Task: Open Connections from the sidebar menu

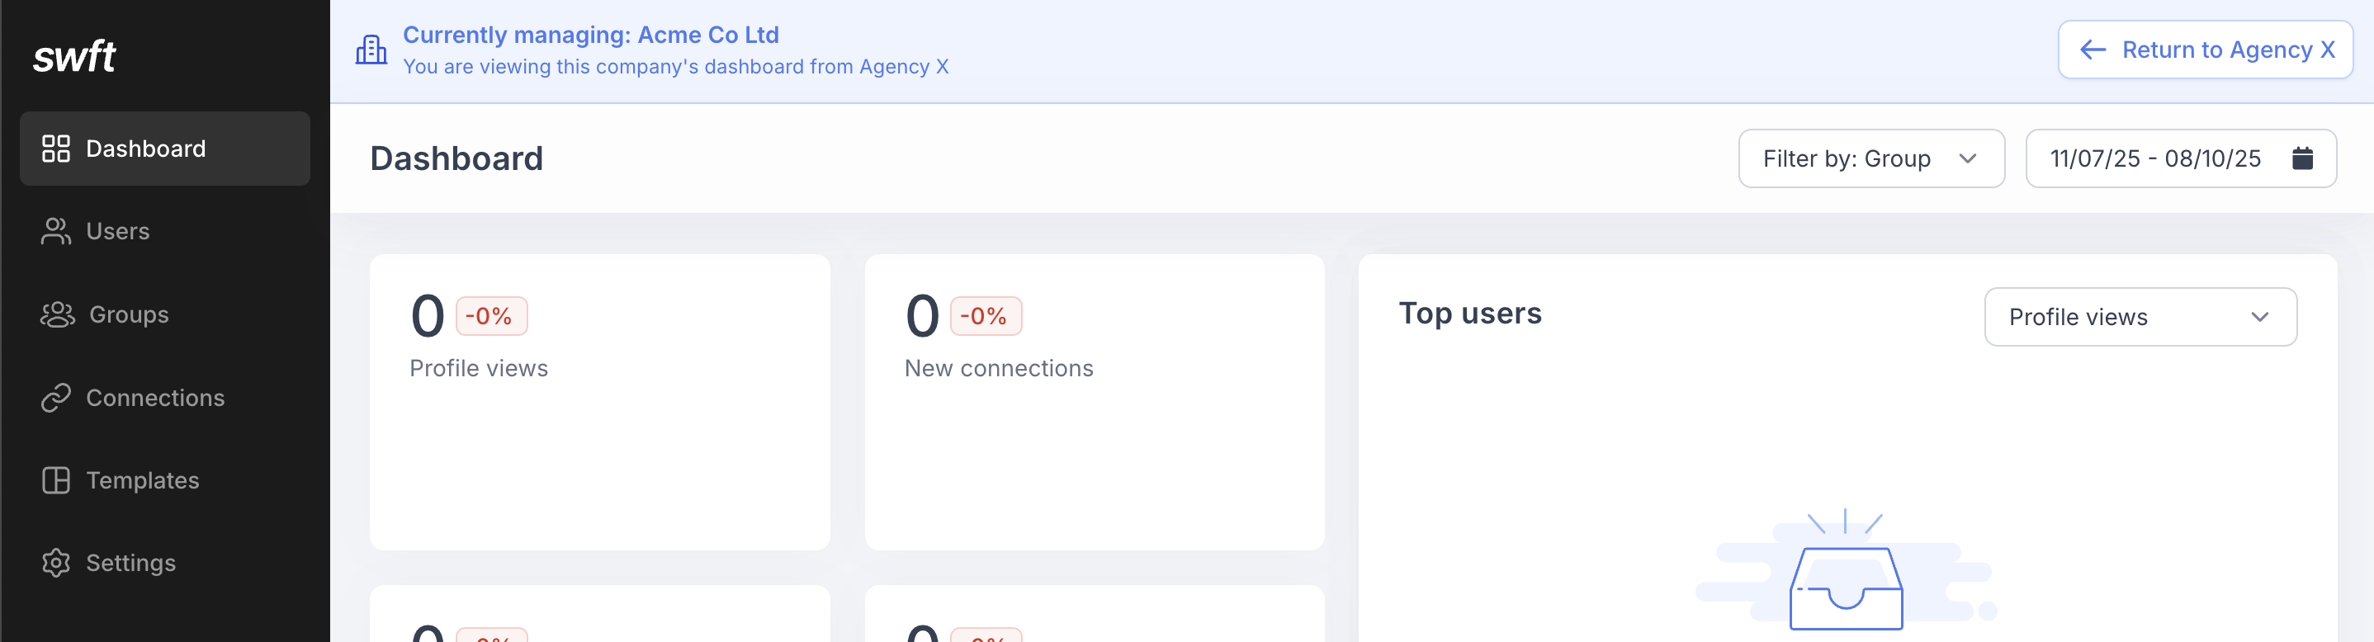Action: pos(155,398)
